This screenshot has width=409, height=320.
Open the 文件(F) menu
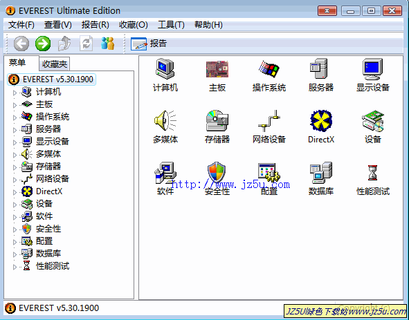[21, 25]
